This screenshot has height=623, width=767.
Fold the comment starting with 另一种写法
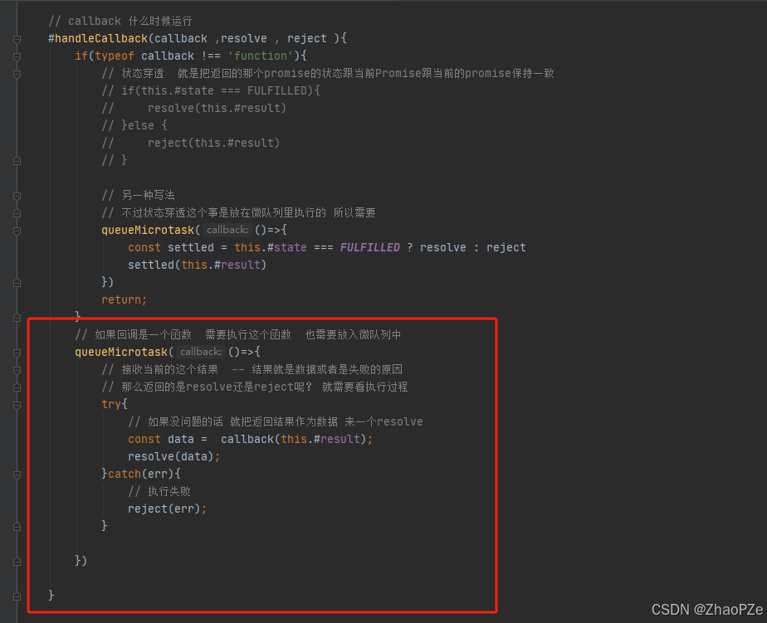(x=17, y=196)
